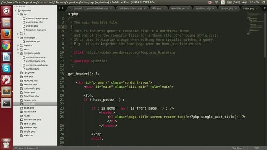Image resolution: width=267 pixels, height=150 pixels.
Task: Collapse the wpimtiaz root folder
Action: (16, 10)
